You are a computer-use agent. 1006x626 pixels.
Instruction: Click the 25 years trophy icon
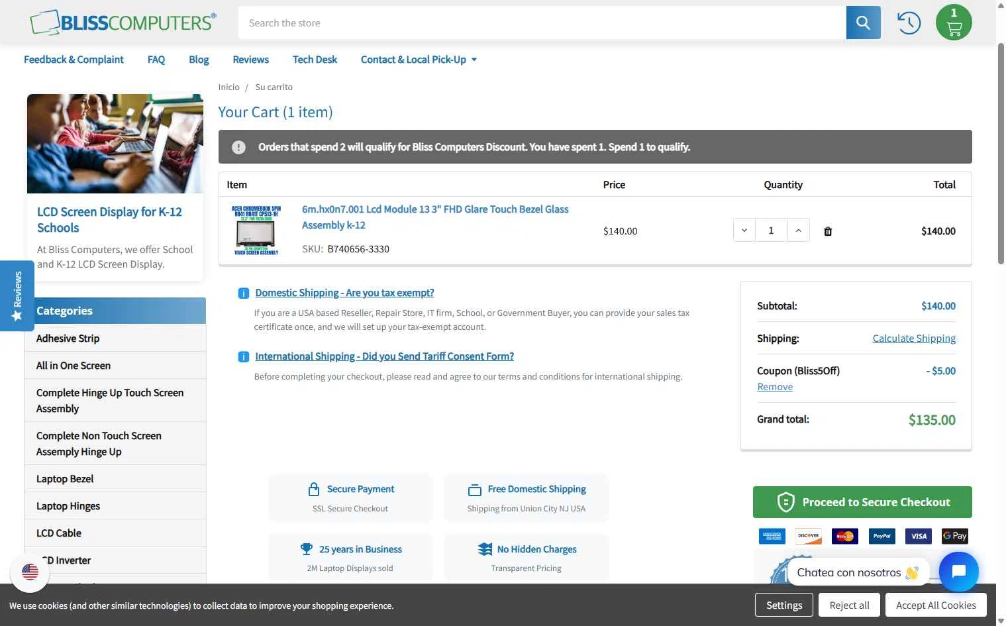coord(306,549)
